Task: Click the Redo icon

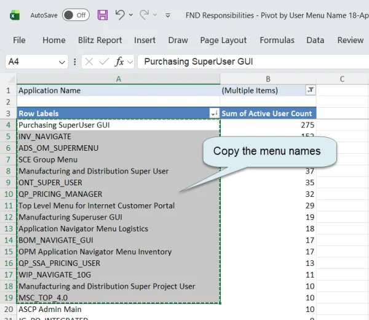Action: click(x=144, y=15)
